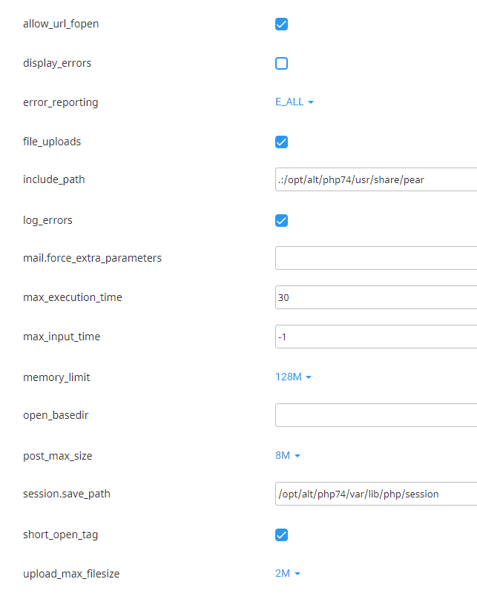Click the caret arrow beside E_ALL

tap(311, 102)
